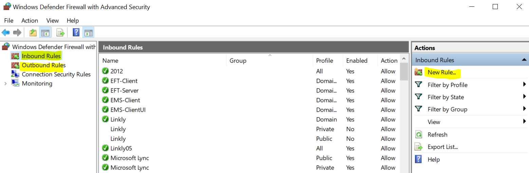Image resolution: width=529 pixels, height=173 pixels.
Task: Click the Forward arrow toolbar icon
Action: pos(17,32)
